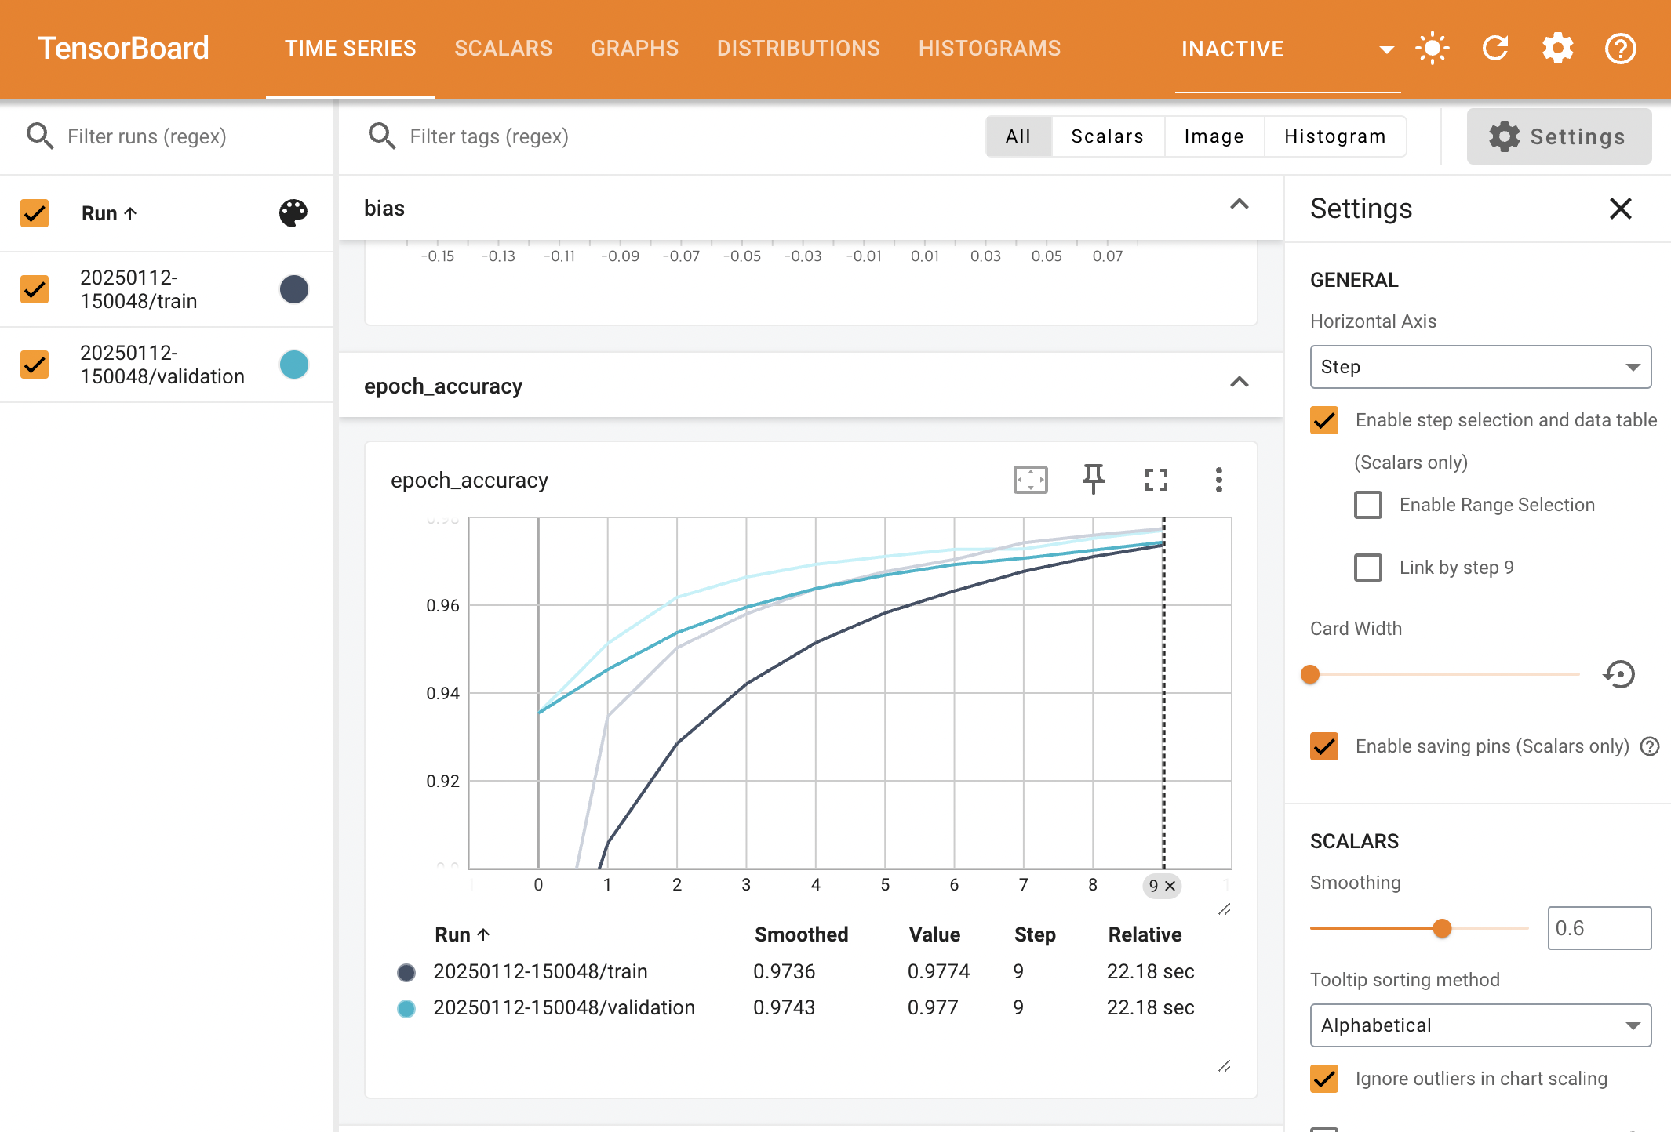Reload data with the refresh icon
The height and width of the screenshot is (1132, 1671).
[x=1495, y=49]
